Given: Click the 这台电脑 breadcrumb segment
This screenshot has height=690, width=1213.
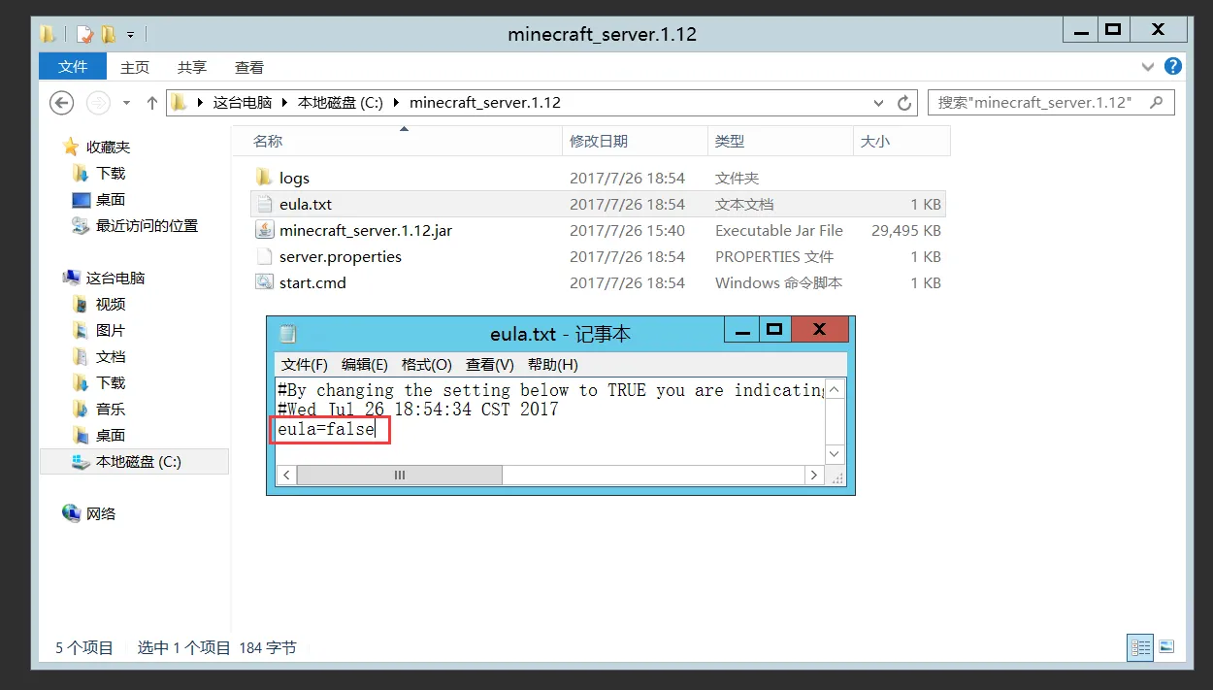Looking at the screenshot, I should tap(243, 102).
